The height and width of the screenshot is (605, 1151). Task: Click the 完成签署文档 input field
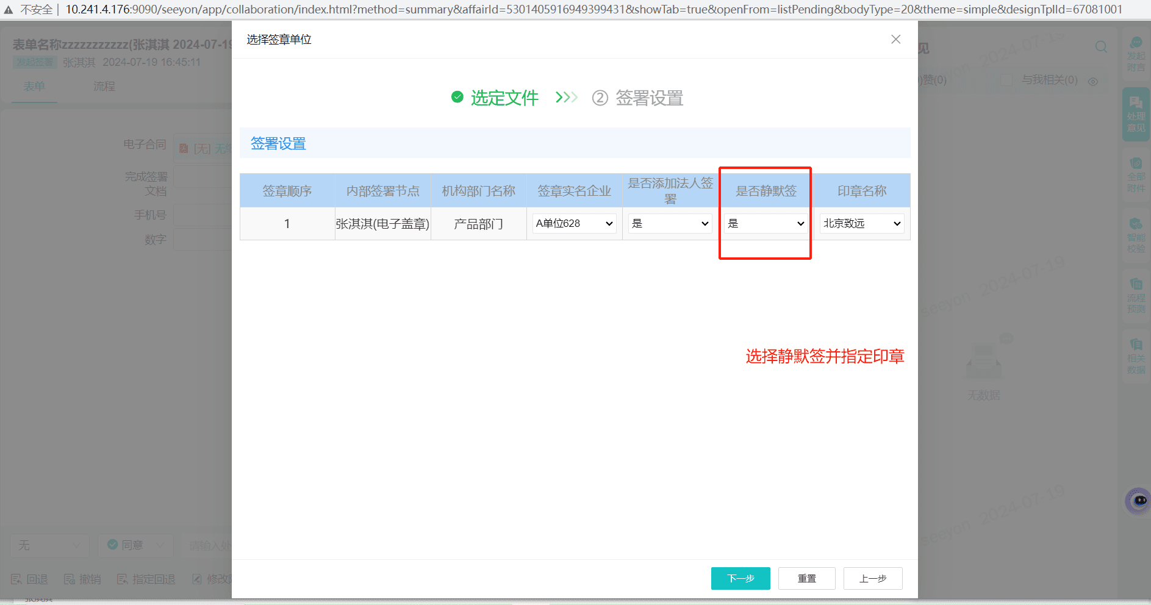point(203,177)
